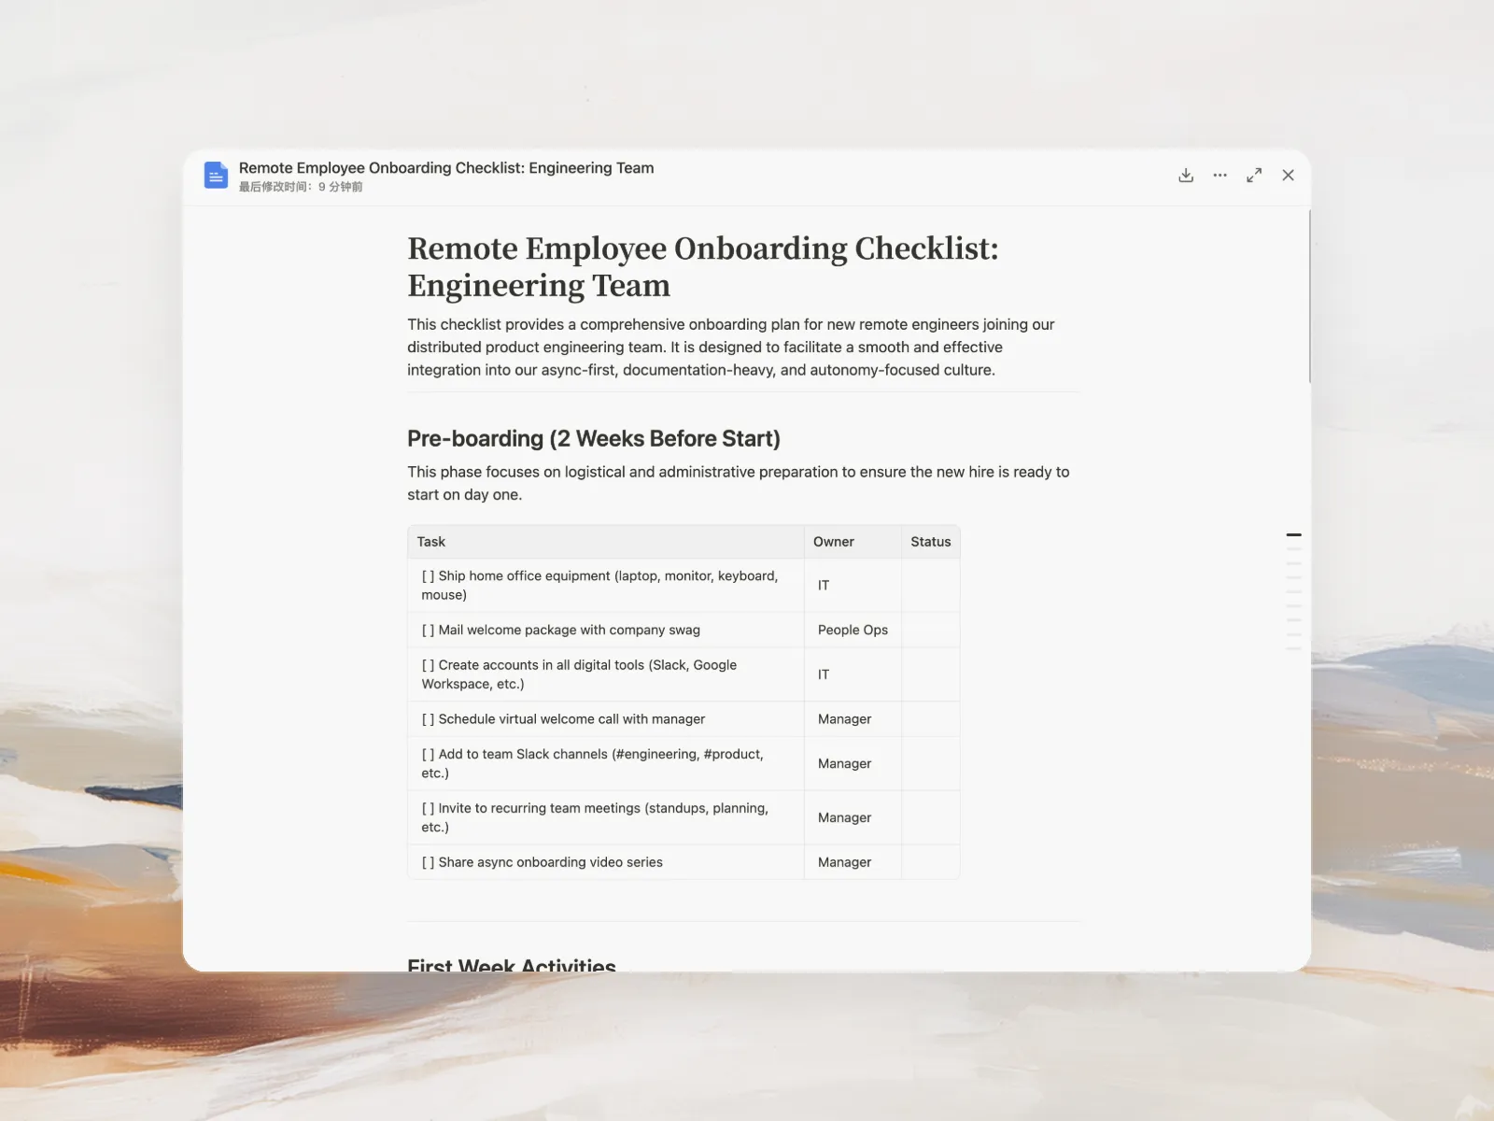The image size is (1494, 1121).
Task: Close the document preview window
Action: (x=1288, y=176)
